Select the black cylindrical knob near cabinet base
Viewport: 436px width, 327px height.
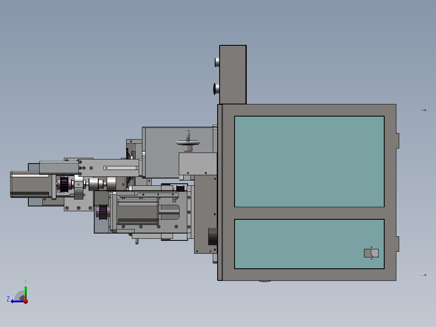[213, 237]
